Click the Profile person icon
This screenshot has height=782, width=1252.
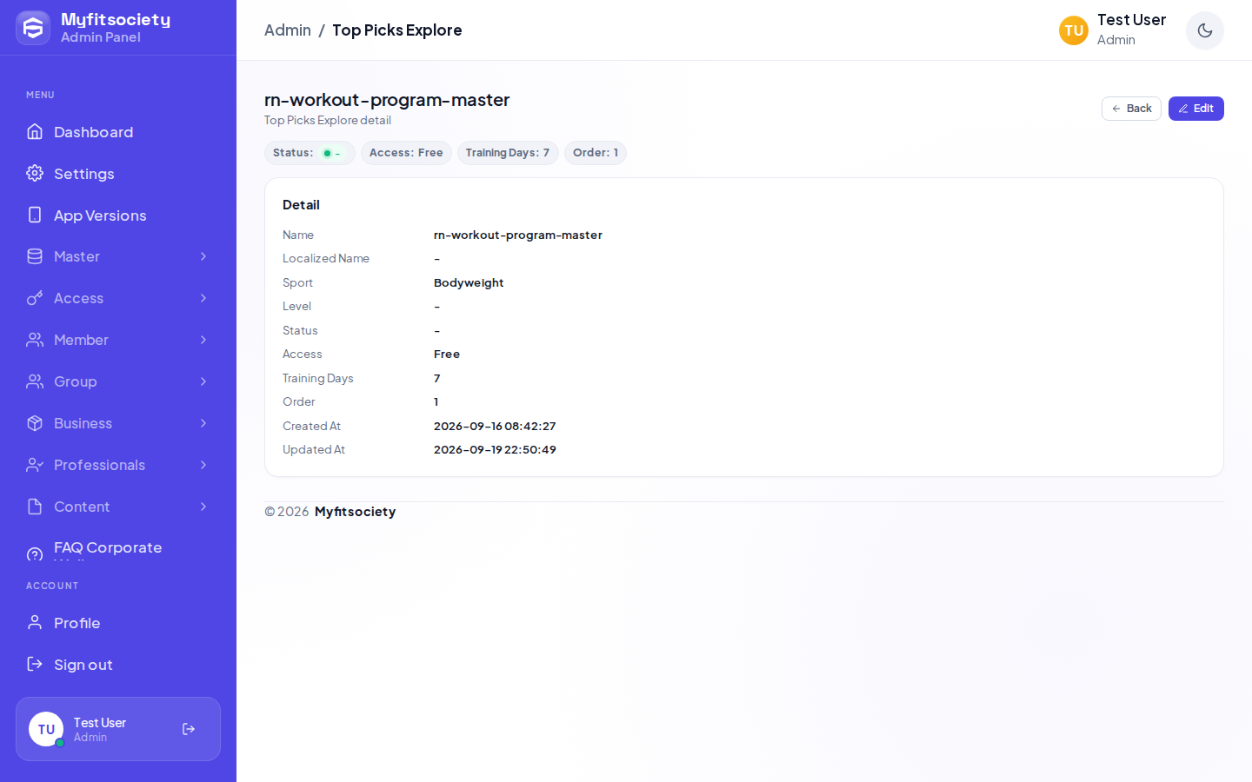coord(35,622)
